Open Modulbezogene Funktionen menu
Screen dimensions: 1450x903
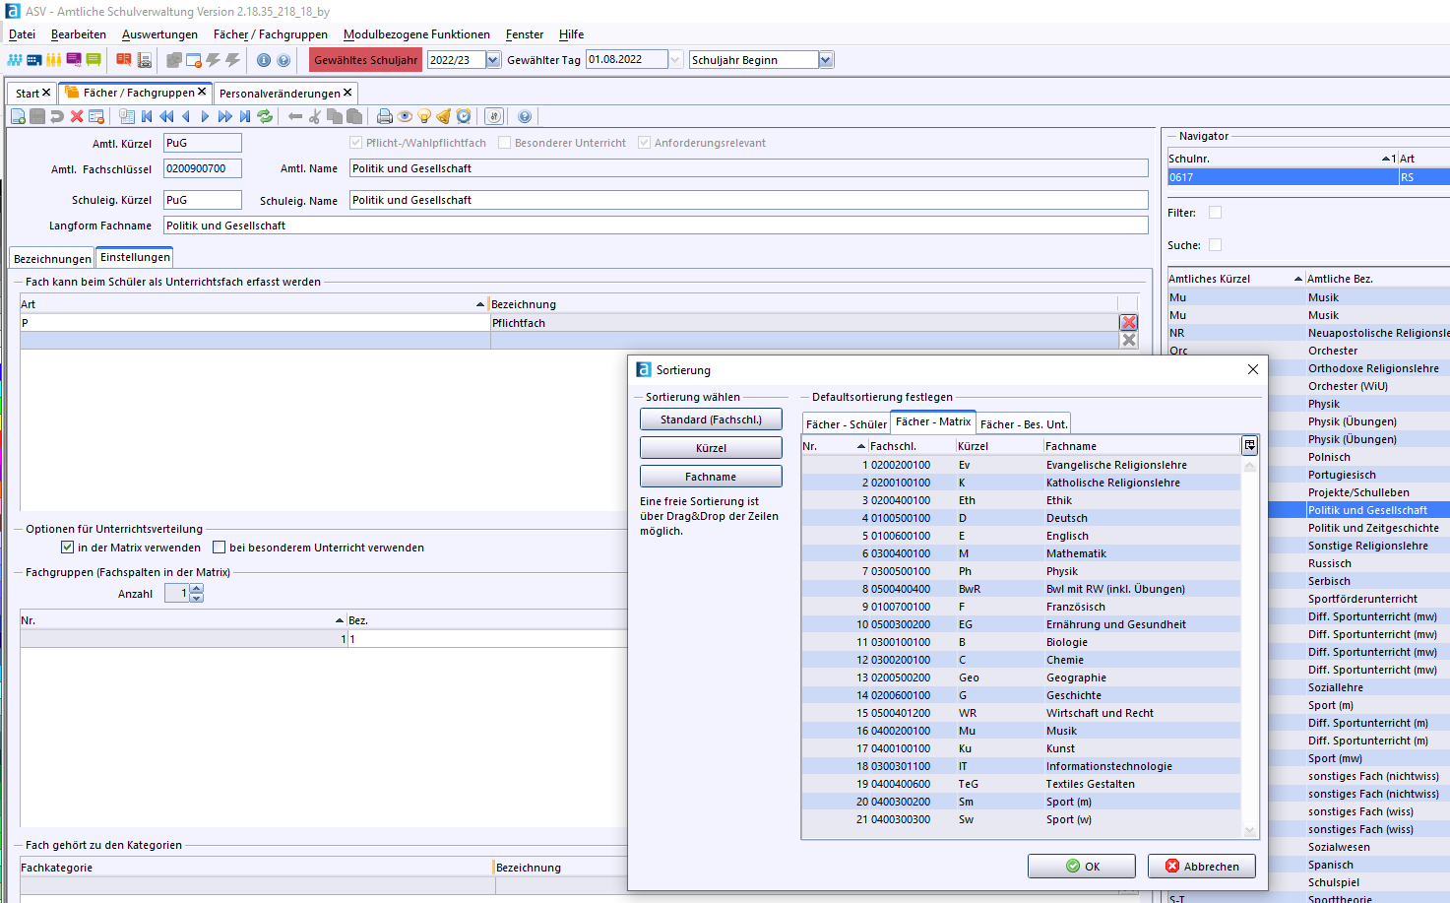pyautogui.click(x=416, y=34)
